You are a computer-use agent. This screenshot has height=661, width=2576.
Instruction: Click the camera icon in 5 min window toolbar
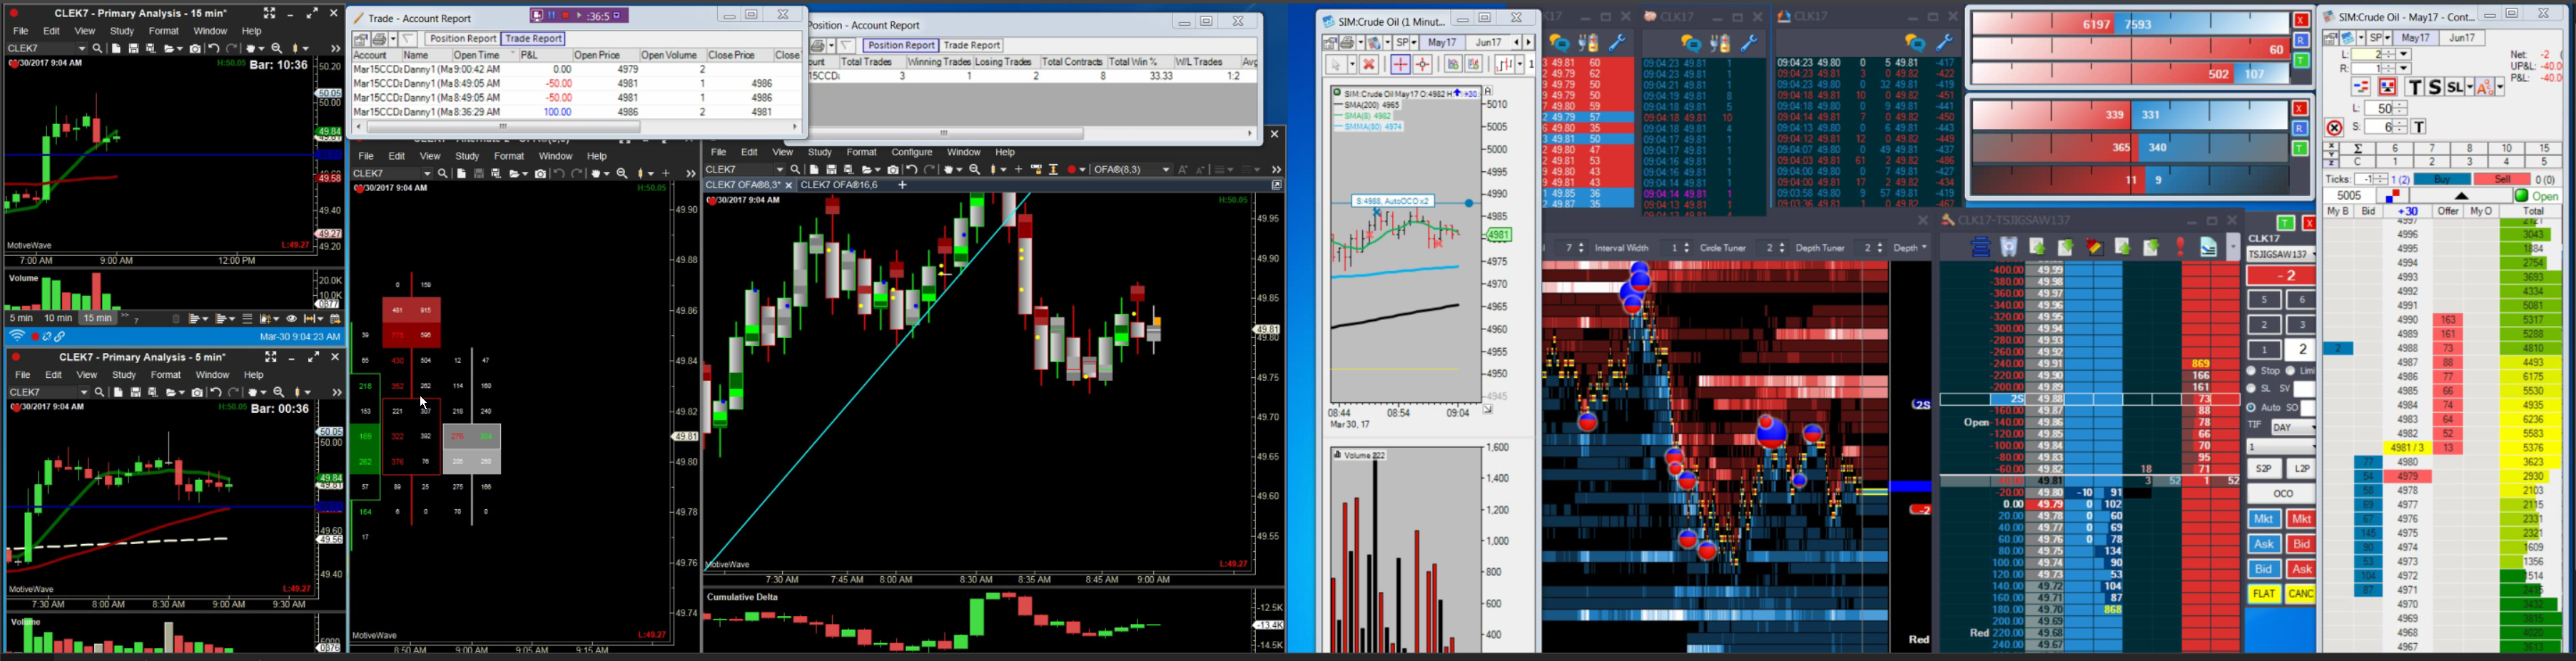(197, 392)
